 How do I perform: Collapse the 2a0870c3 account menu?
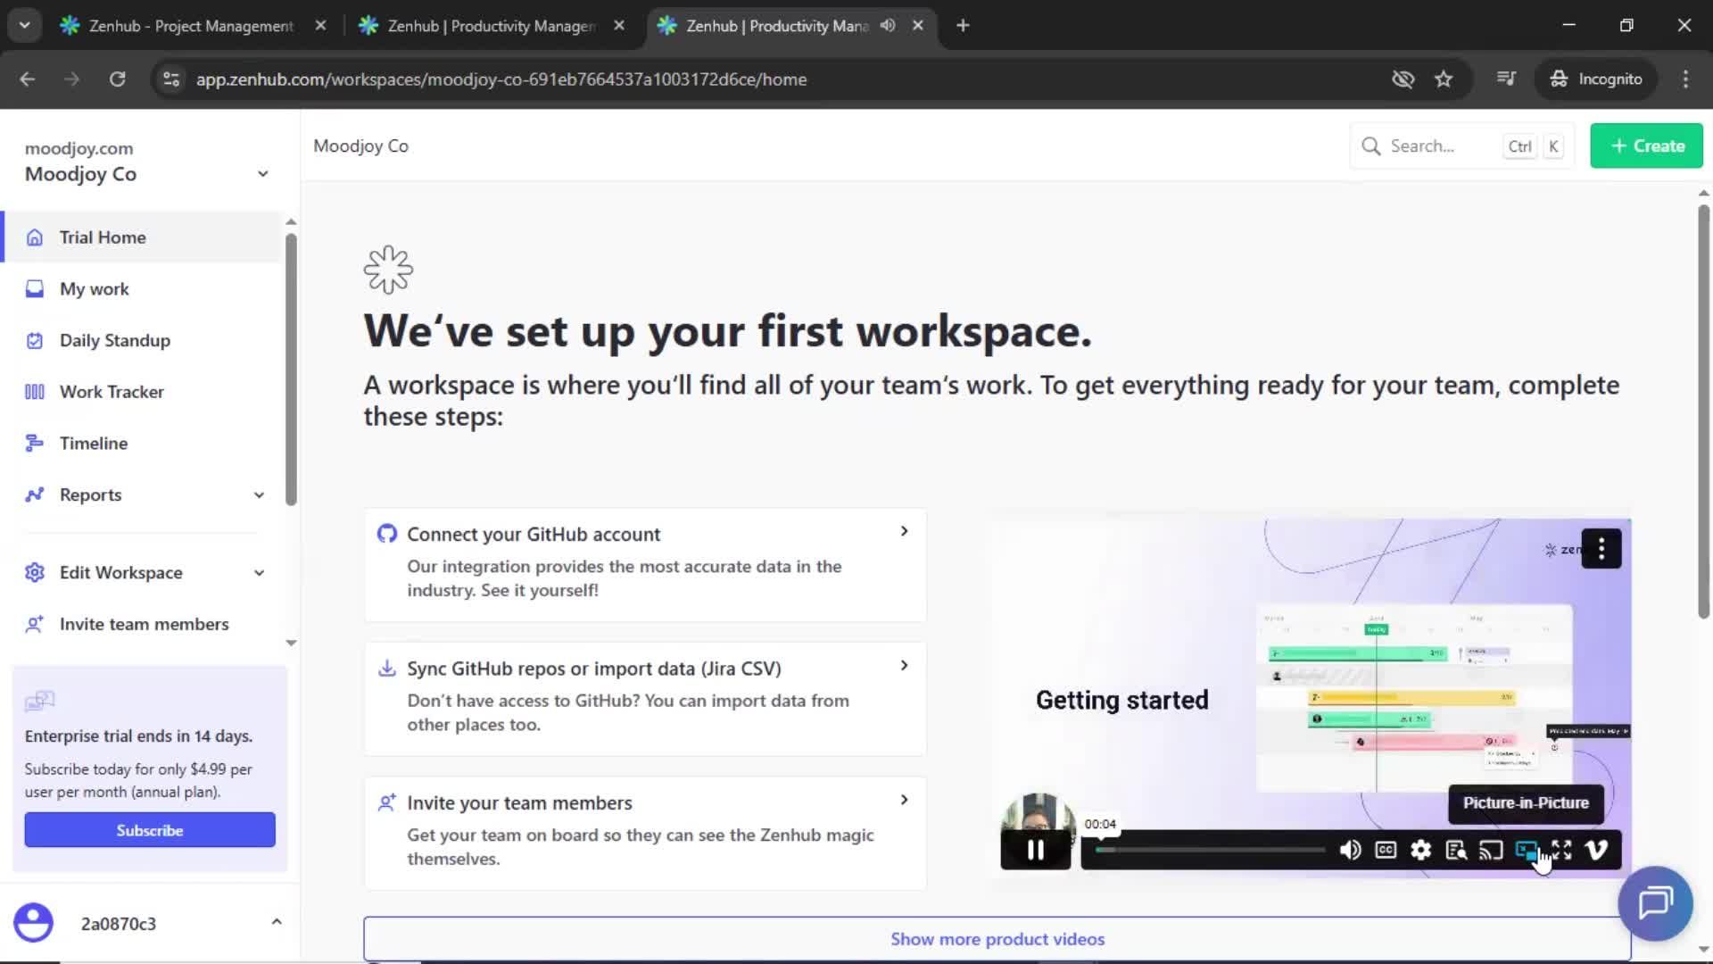pyautogui.click(x=277, y=923)
